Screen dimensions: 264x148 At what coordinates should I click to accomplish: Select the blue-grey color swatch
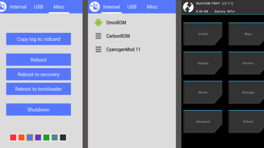(x=55, y=137)
